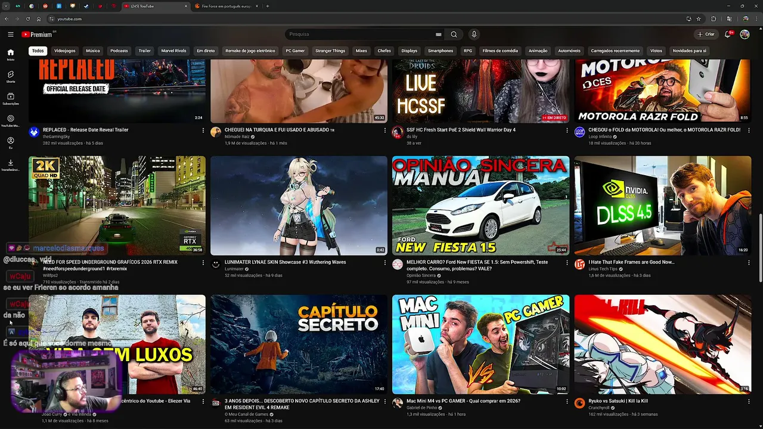The image size is (763, 429).
Task: Go back with the browser back arrow
Action: coord(7,19)
